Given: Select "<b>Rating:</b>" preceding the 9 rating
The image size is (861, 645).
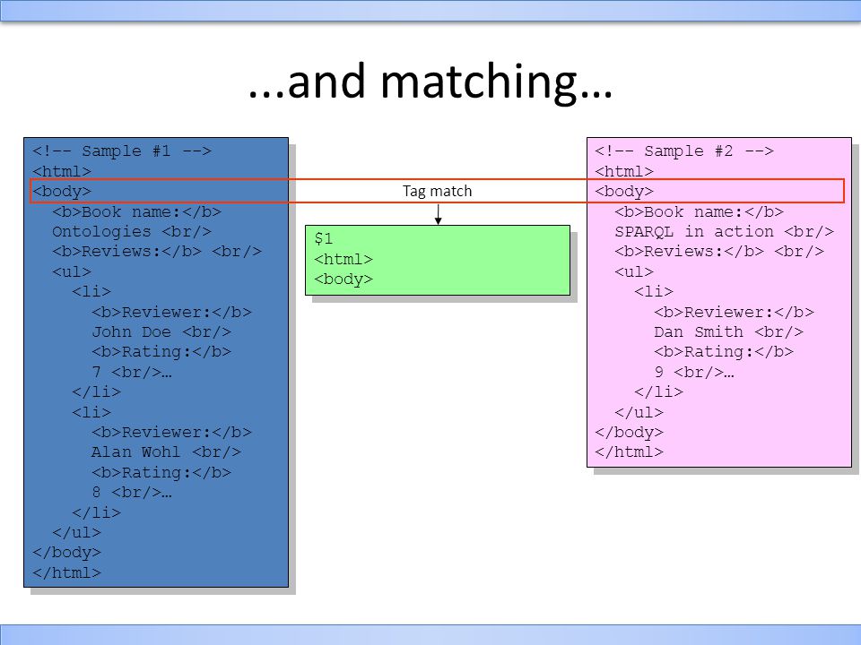Looking at the screenshot, I should click(x=724, y=351).
